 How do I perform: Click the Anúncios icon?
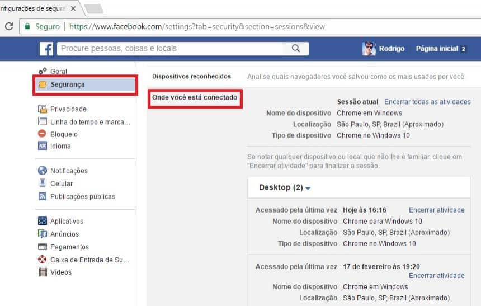[43, 234]
